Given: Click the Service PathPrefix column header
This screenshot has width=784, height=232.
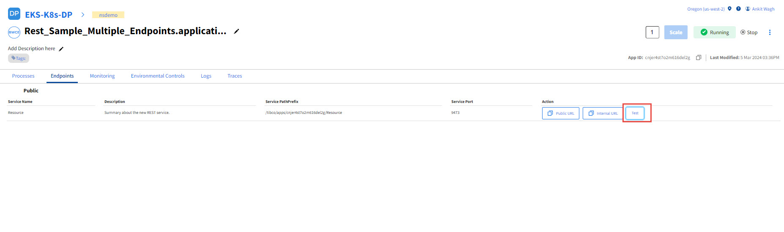Looking at the screenshot, I should tap(282, 102).
